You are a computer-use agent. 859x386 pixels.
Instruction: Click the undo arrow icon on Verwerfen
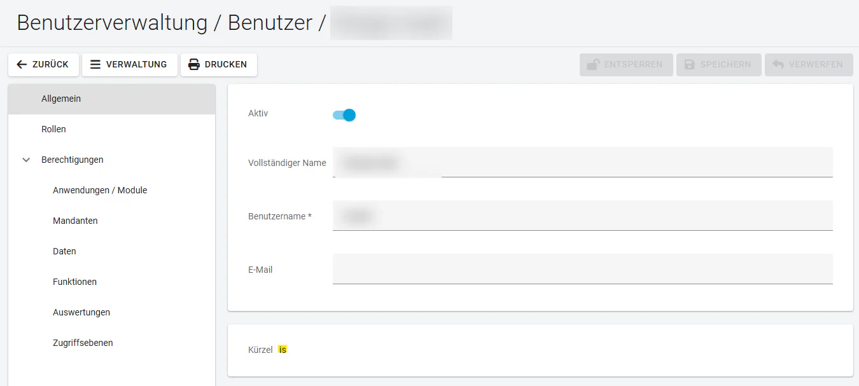click(x=778, y=64)
